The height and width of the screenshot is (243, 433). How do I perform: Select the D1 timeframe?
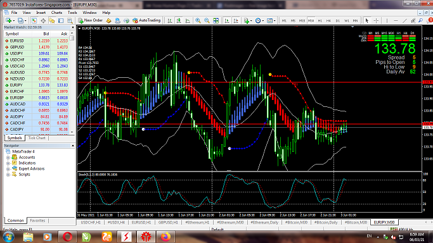point(337,21)
